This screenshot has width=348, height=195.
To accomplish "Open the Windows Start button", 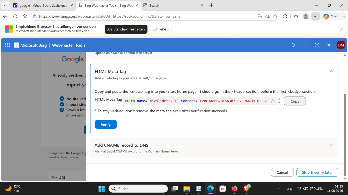I will [101, 189].
